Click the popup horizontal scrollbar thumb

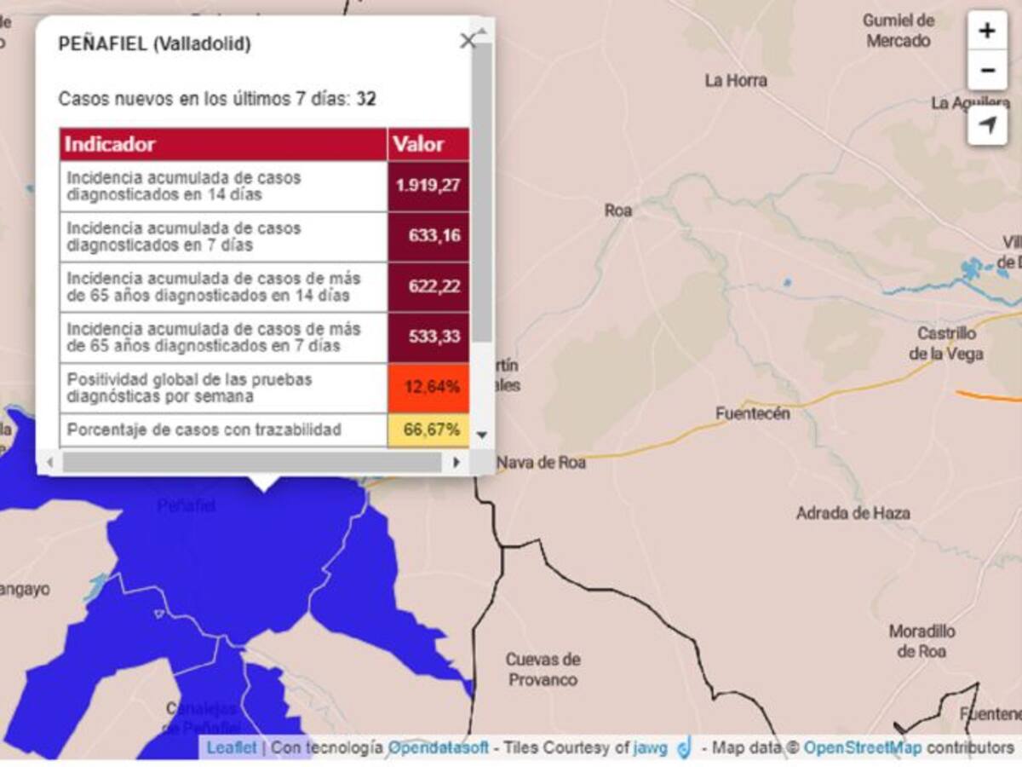[x=252, y=462]
